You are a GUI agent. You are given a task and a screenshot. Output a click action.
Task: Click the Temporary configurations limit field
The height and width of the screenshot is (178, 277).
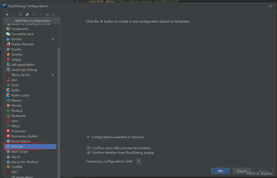[139, 161]
